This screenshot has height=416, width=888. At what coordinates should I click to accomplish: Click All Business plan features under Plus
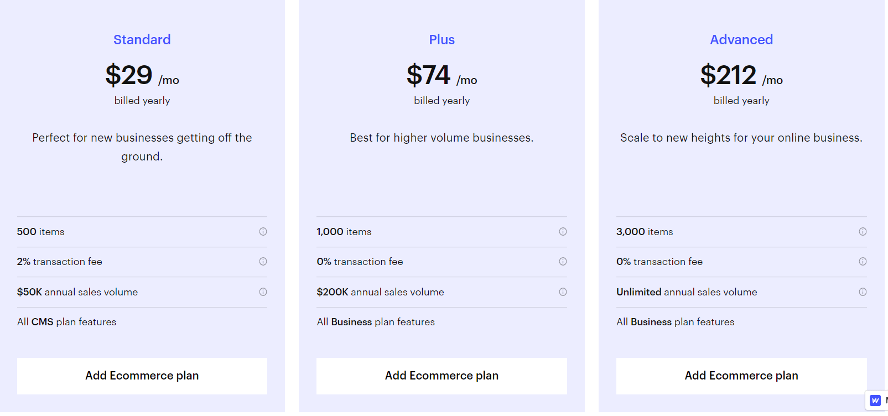(376, 321)
